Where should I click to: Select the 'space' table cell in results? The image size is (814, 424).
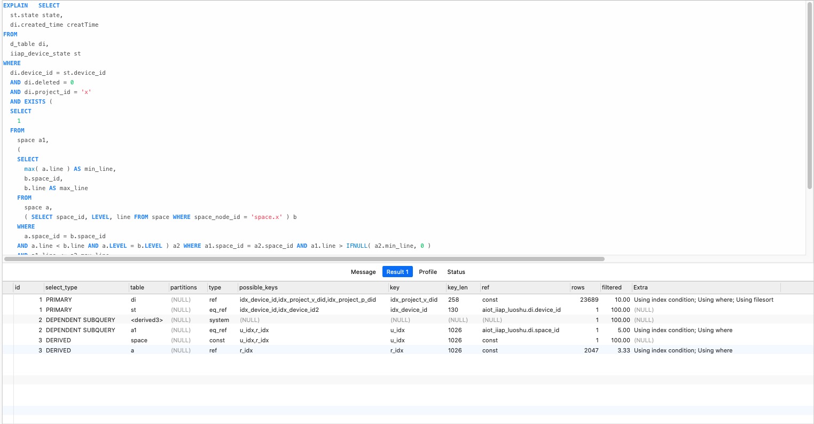[x=139, y=340]
